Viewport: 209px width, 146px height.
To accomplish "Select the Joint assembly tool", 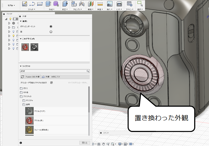I will (x=82, y=4).
